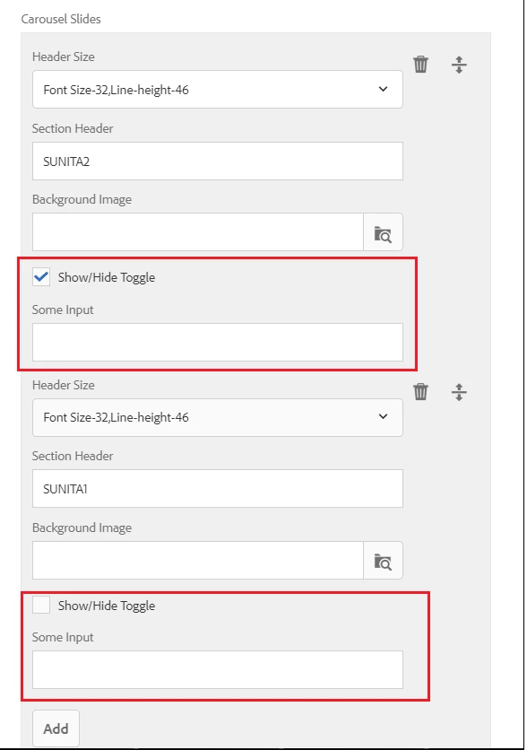
Task: Click Show/Hide Toggle label in second slide
Action: pyautogui.click(x=107, y=606)
